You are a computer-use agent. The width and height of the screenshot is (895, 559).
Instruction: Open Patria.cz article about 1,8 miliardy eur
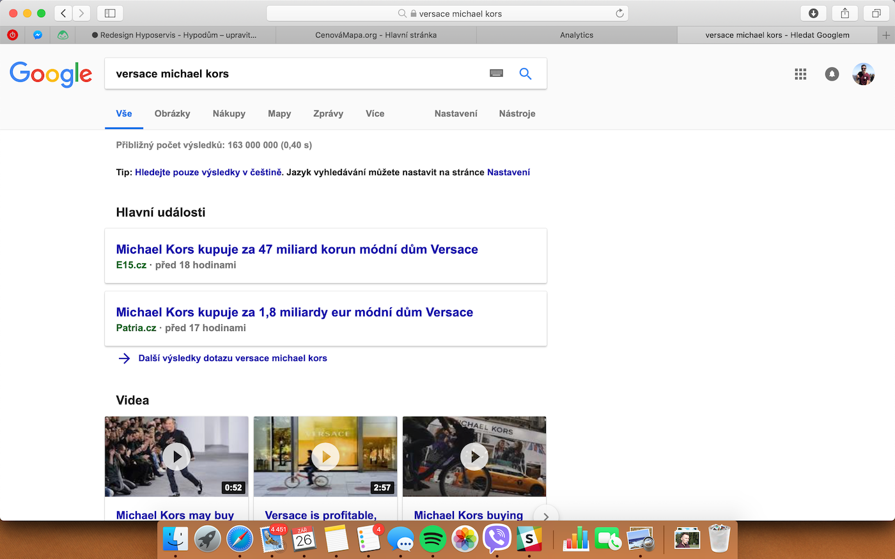(295, 312)
